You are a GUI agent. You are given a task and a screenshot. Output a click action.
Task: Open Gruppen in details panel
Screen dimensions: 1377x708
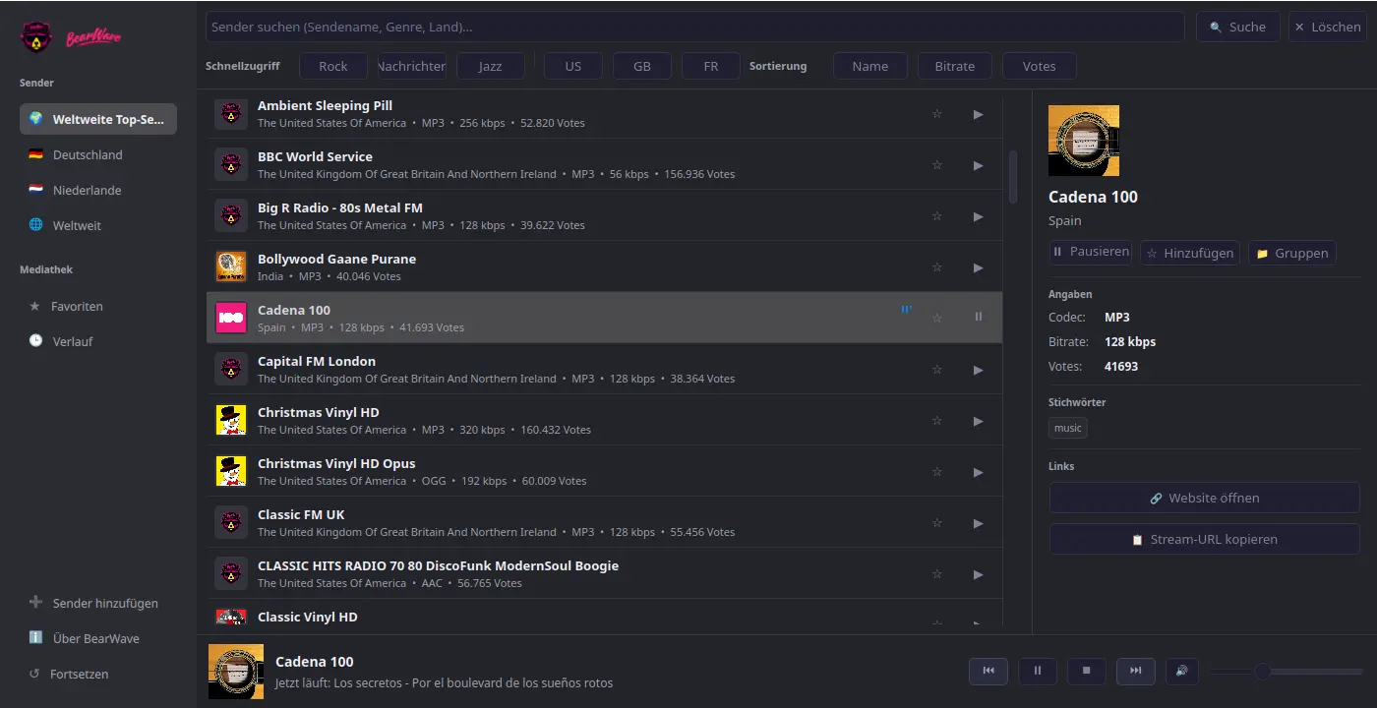click(x=1292, y=253)
